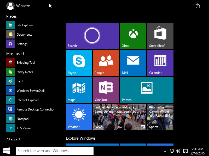Open the volume speaker tray icon

point(178,151)
